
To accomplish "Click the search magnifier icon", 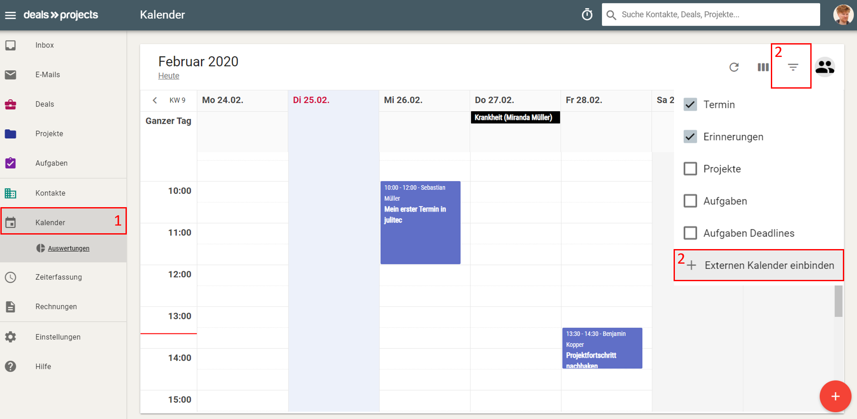I will tap(611, 15).
